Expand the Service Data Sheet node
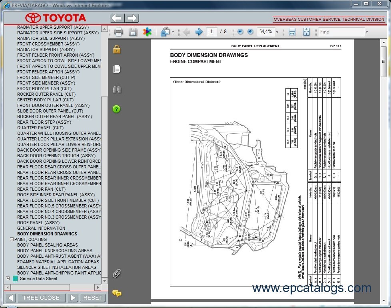Screen dimensions: 391x308 pyautogui.click(x=8, y=278)
